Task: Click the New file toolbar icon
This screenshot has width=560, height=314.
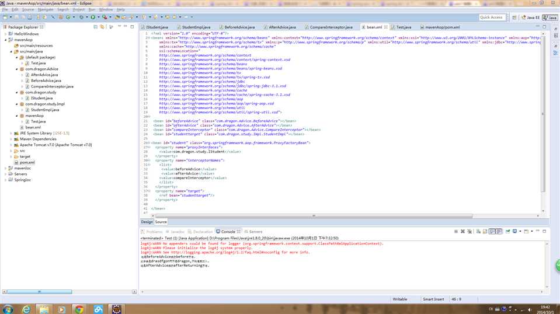Action: pyautogui.click(x=5, y=17)
